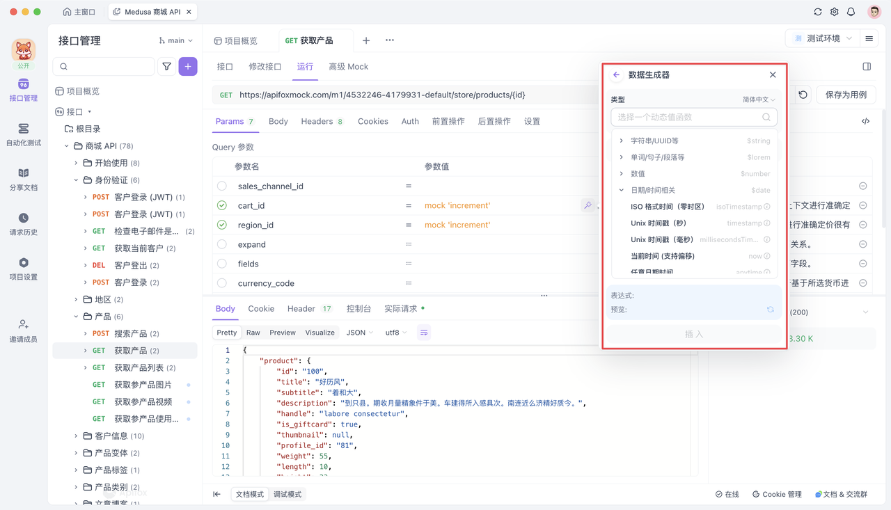
Task: Click the fox project avatar
Action: [24, 51]
